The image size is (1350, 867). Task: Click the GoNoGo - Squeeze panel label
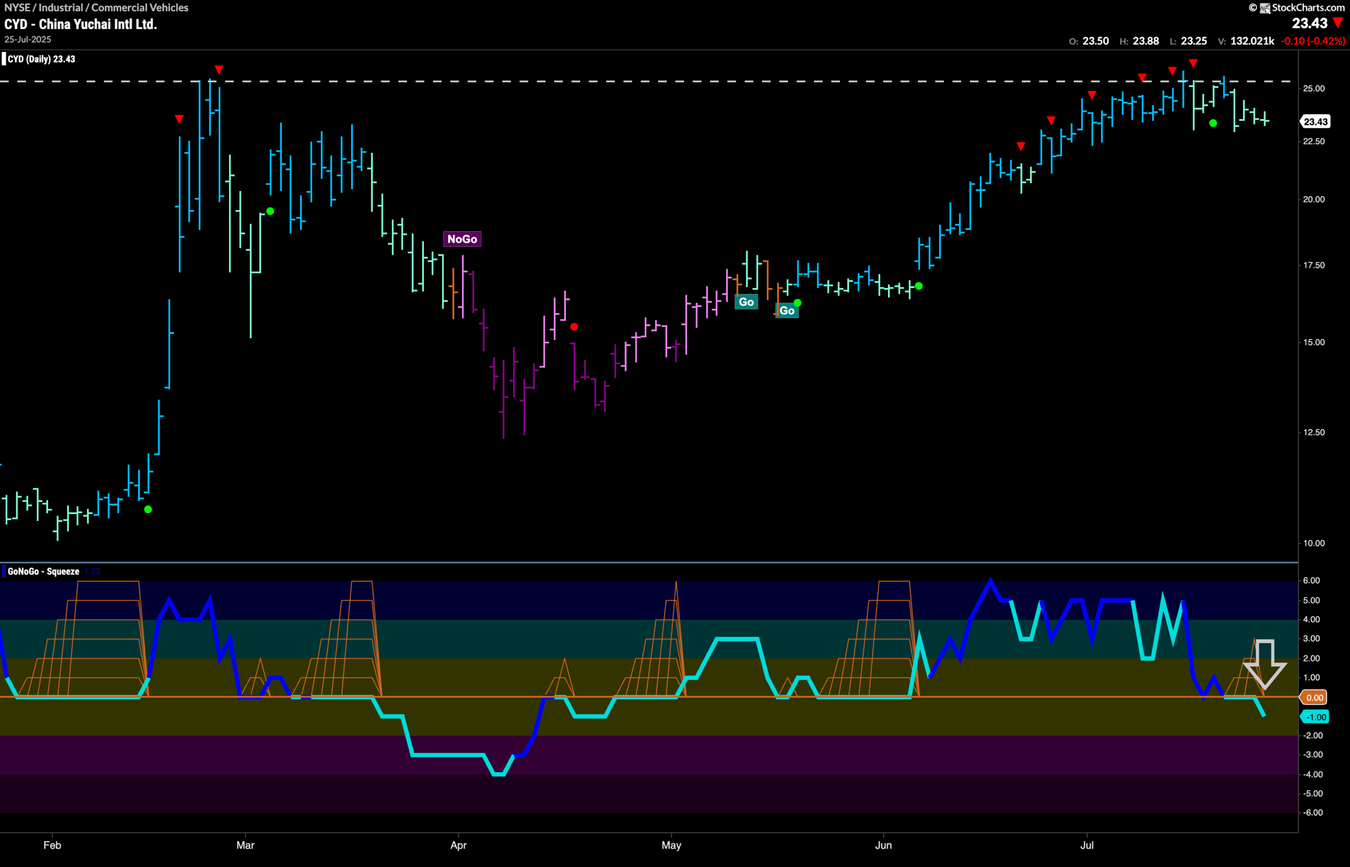[43, 572]
